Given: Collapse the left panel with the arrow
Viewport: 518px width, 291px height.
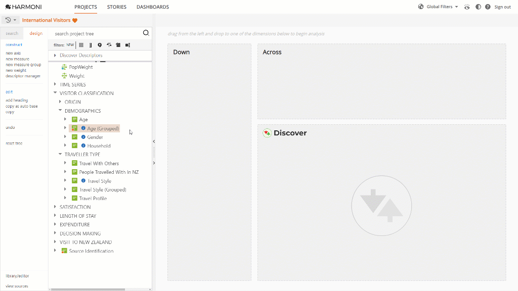Looking at the screenshot, I should click(154, 141).
